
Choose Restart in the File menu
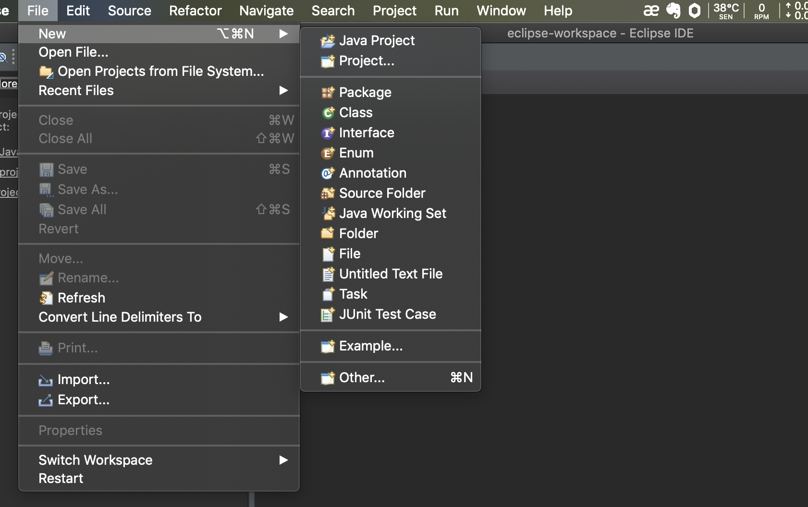[x=61, y=478]
